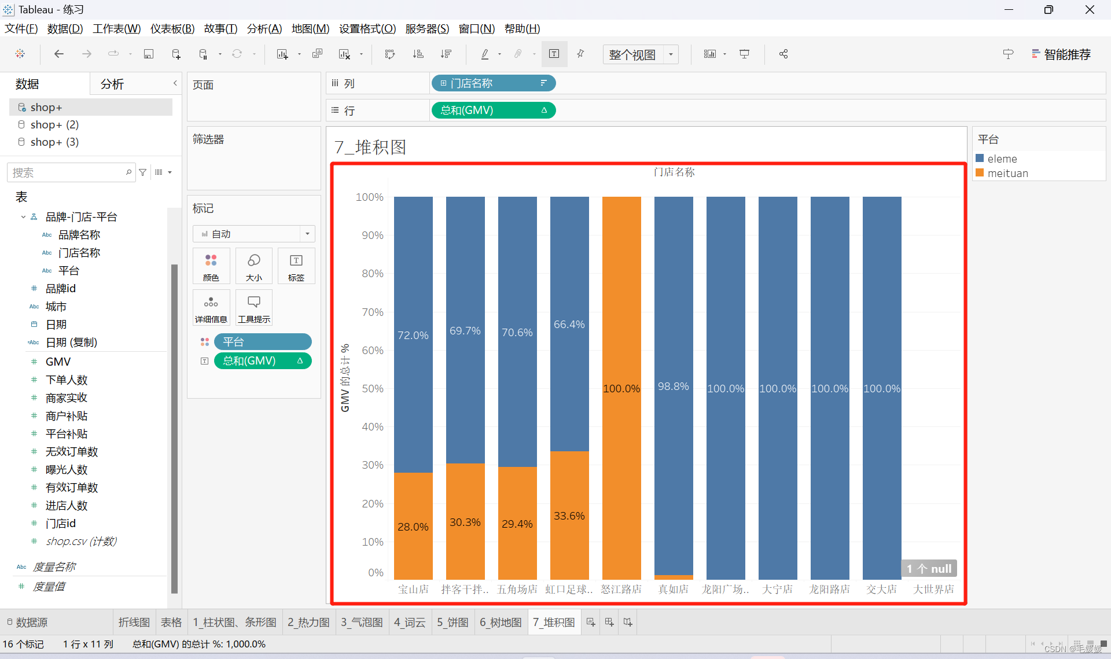The height and width of the screenshot is (659, 1111).
Task: Click 平台 pill in Marks card
Action: pyautogui.click(x=263, y=342)
